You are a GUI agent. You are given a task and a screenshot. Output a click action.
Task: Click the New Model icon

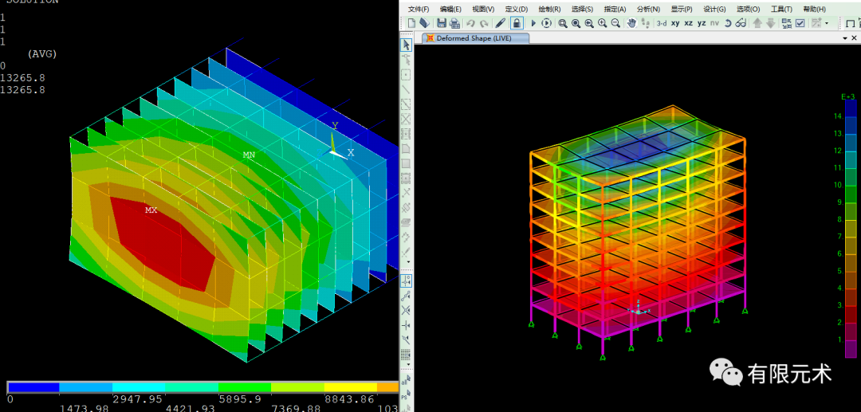(411, 23)
